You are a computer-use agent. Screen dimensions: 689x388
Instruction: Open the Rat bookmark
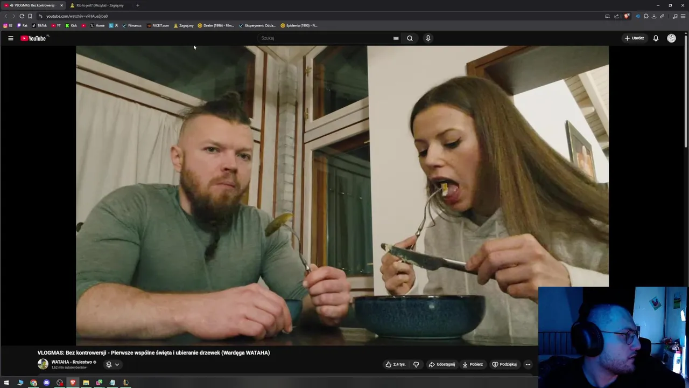22,25
